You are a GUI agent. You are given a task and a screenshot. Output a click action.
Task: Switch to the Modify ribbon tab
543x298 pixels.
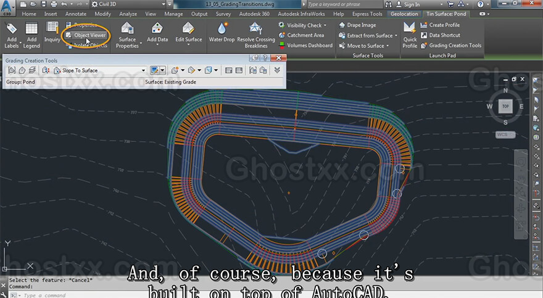tap(102, 14)
